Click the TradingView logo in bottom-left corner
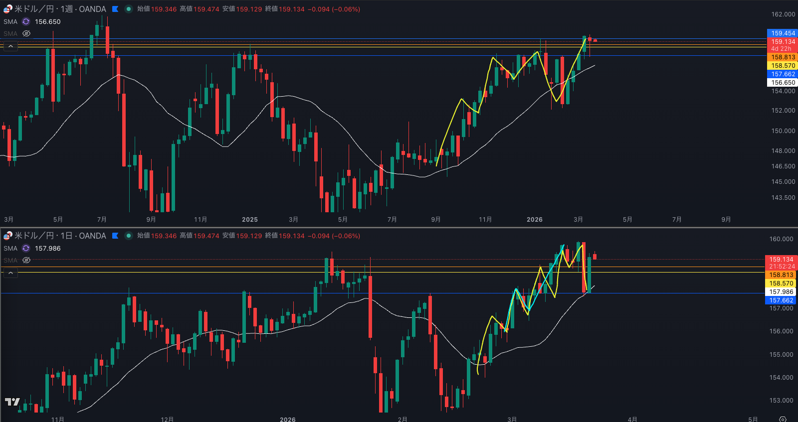This screenshot has height=422, width=798. tap(12, 402)
